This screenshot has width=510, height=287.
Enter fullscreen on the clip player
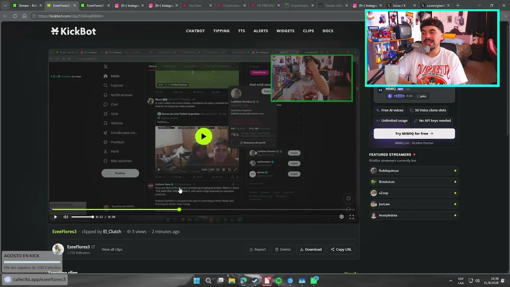(x=351, y=217)
